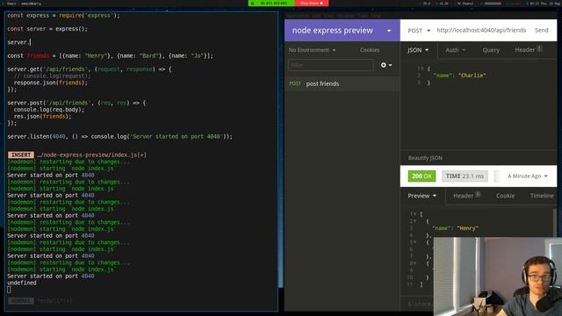Collapse line 1 fold in request body
562x316 pixels.
coord(421,68)
